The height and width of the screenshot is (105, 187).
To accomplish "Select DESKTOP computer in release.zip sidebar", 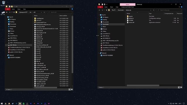I will point(107,55).
